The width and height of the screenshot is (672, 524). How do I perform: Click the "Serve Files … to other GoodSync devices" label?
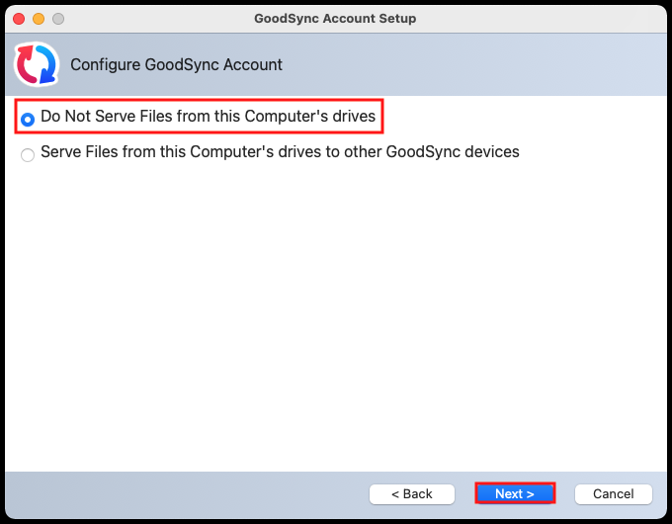(x=280, y=152)
